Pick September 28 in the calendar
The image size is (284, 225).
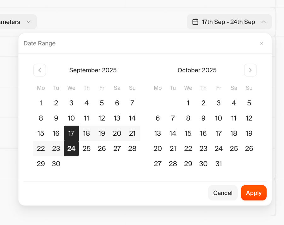pyautogui.click(x=132, y=149)
